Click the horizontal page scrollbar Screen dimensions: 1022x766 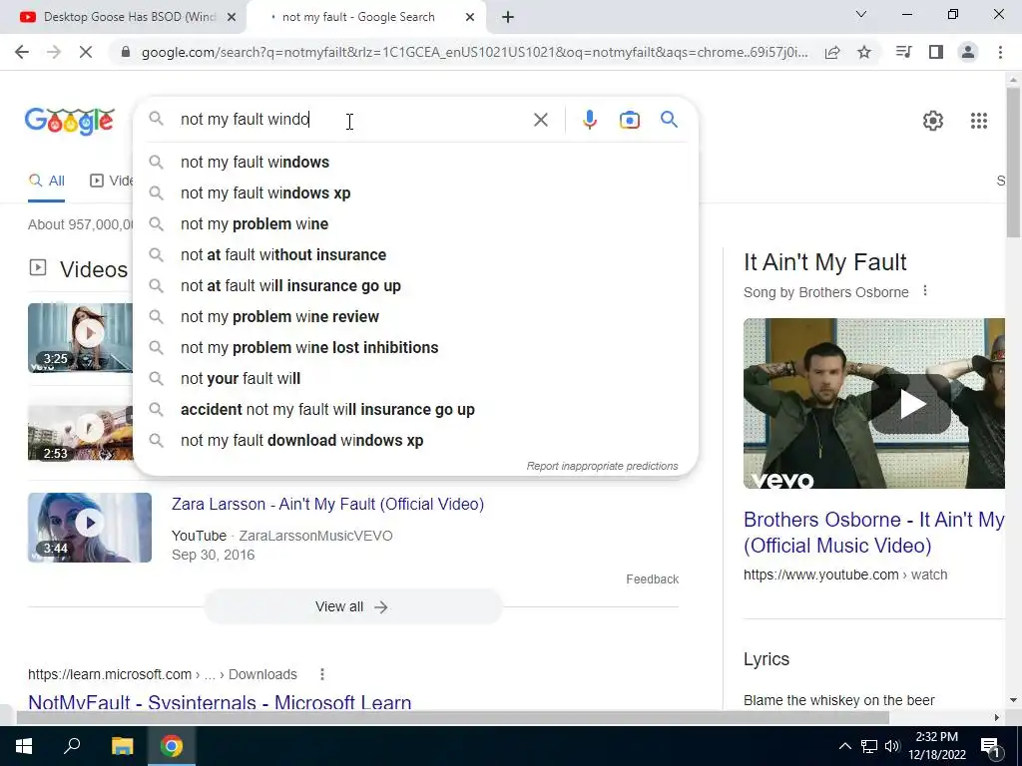452,717
